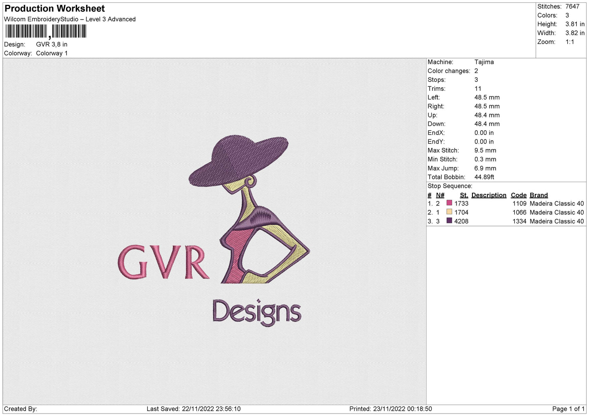Screen dimensions: 589x416
Task: Click the EndX value 0.00 in
Action: click(x=484, y=133)
